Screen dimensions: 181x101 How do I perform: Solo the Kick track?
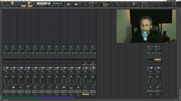tap(5, 70)
